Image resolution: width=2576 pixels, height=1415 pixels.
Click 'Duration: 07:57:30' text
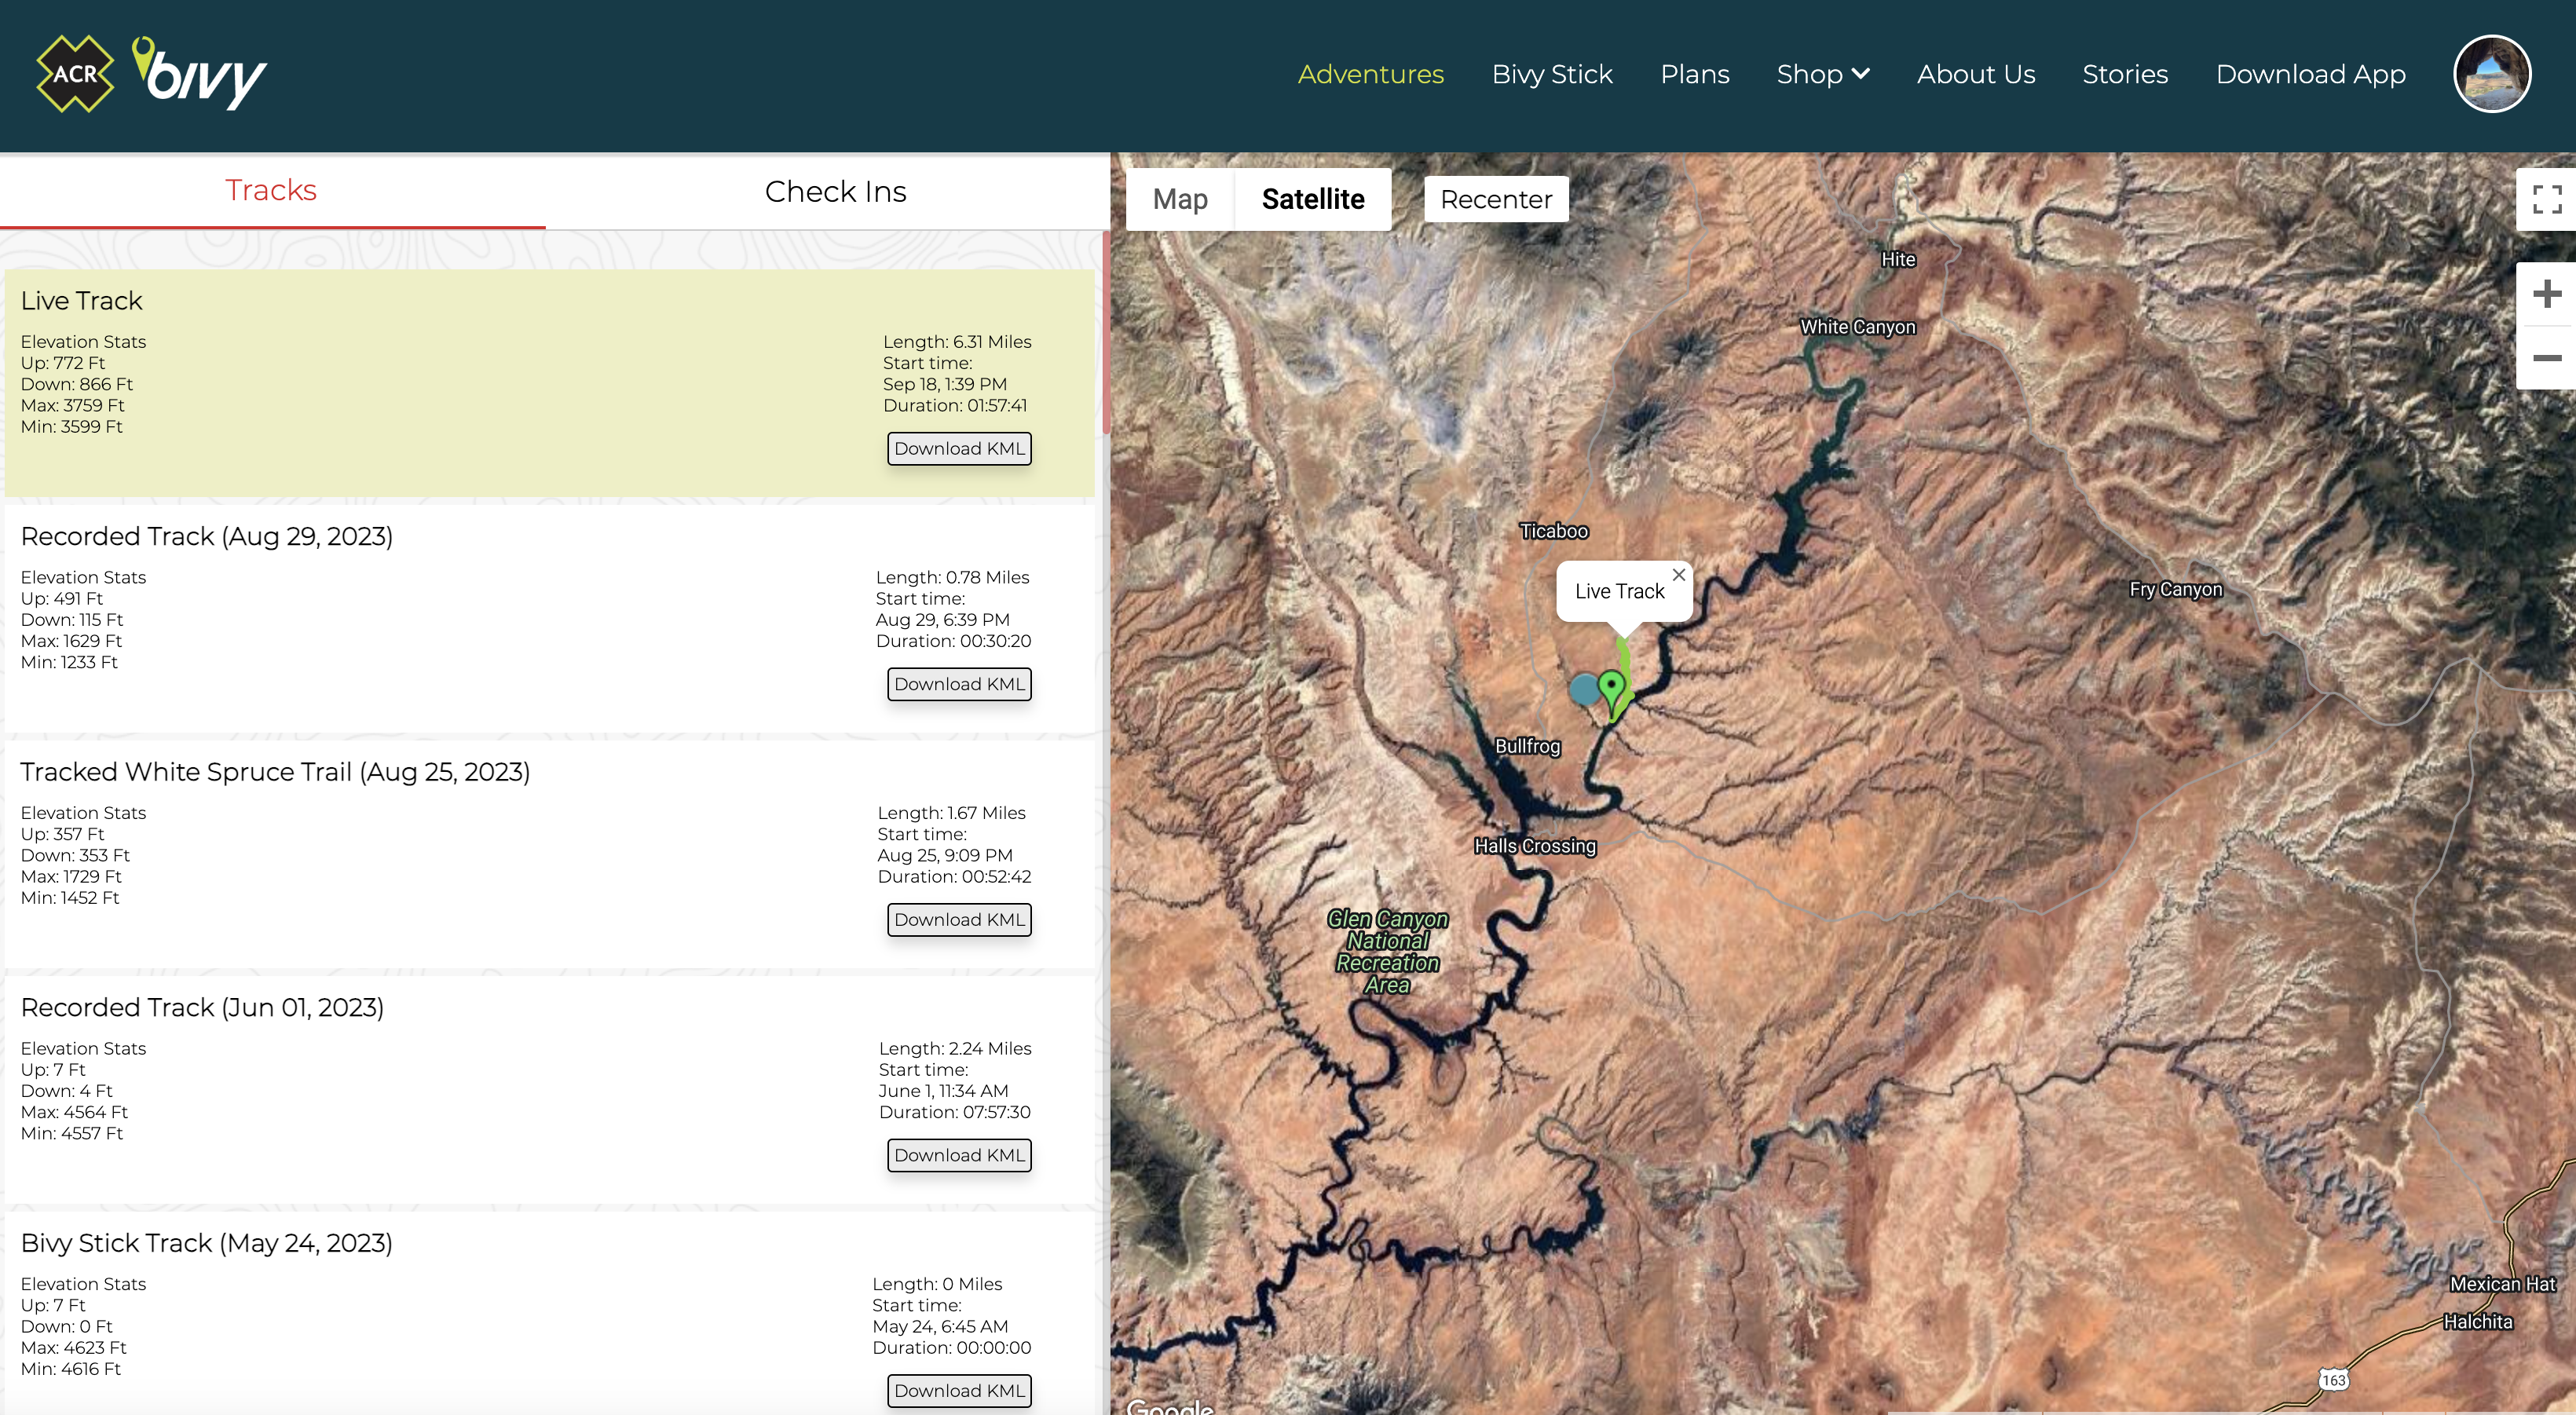(x=954, y=1112)
